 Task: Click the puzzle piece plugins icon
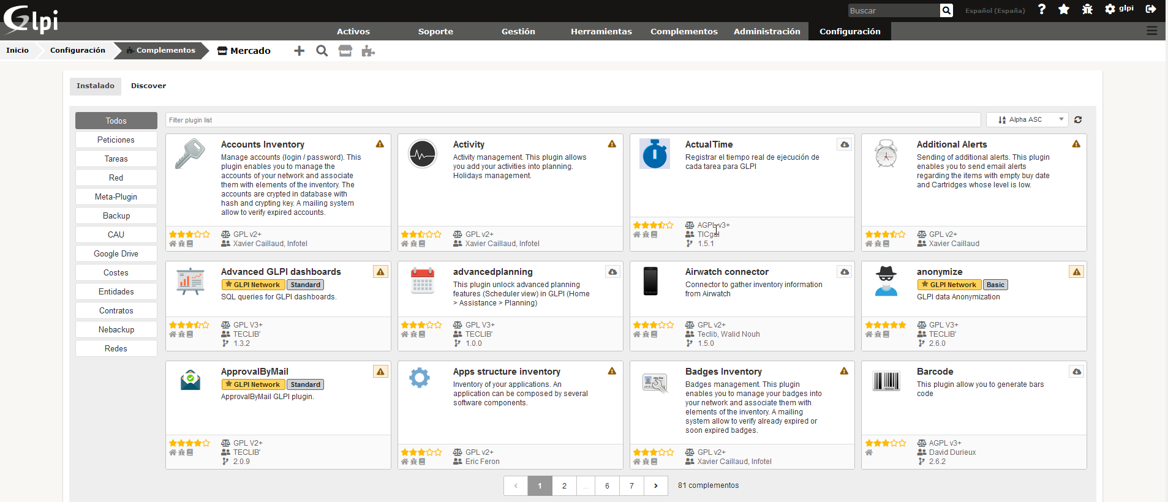click(x=368, y=51)
